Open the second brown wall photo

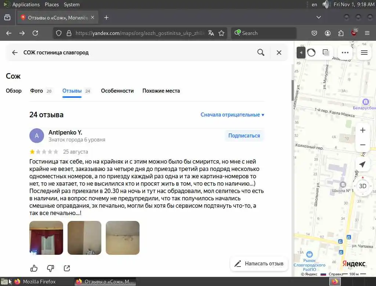[x=84, y=238]
